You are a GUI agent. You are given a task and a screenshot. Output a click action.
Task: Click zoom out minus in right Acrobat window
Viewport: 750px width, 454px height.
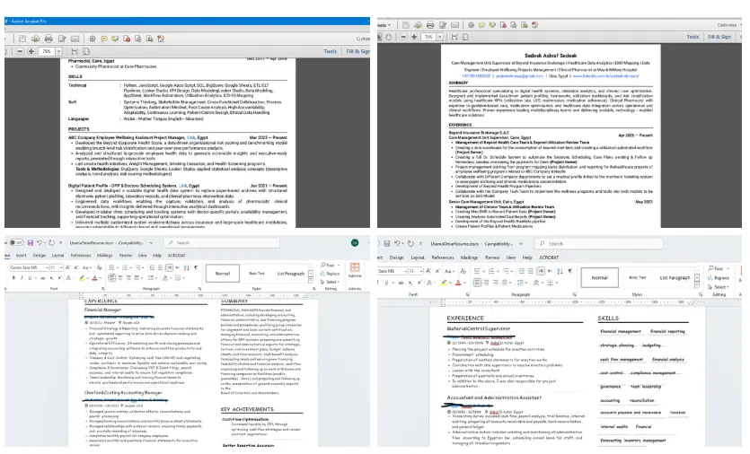(403, 37)
